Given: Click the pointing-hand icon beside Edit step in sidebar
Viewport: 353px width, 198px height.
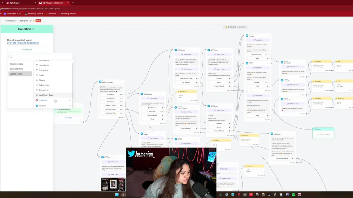Looking at the screenshot, I should (x=226, y=27).
